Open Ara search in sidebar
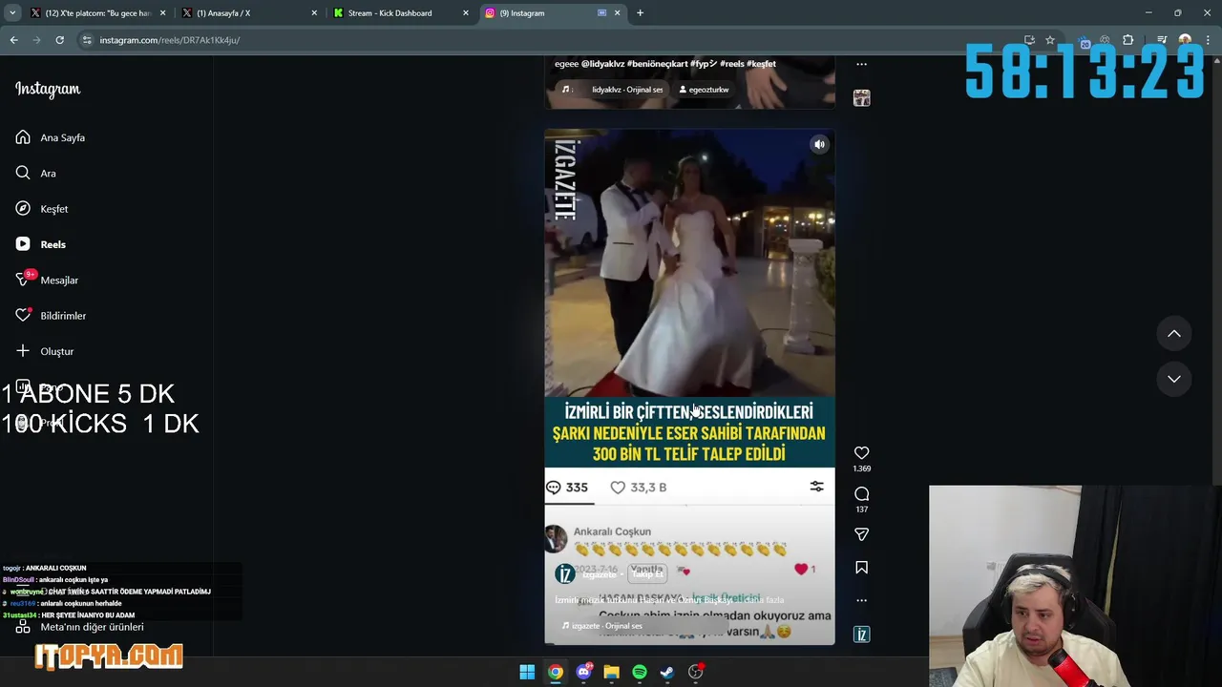Screen dimensions: 1222x687 point(36,173)
